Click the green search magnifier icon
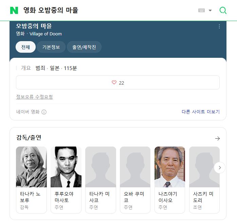This screenshot has height=221, width=237. tap(223, 11)
